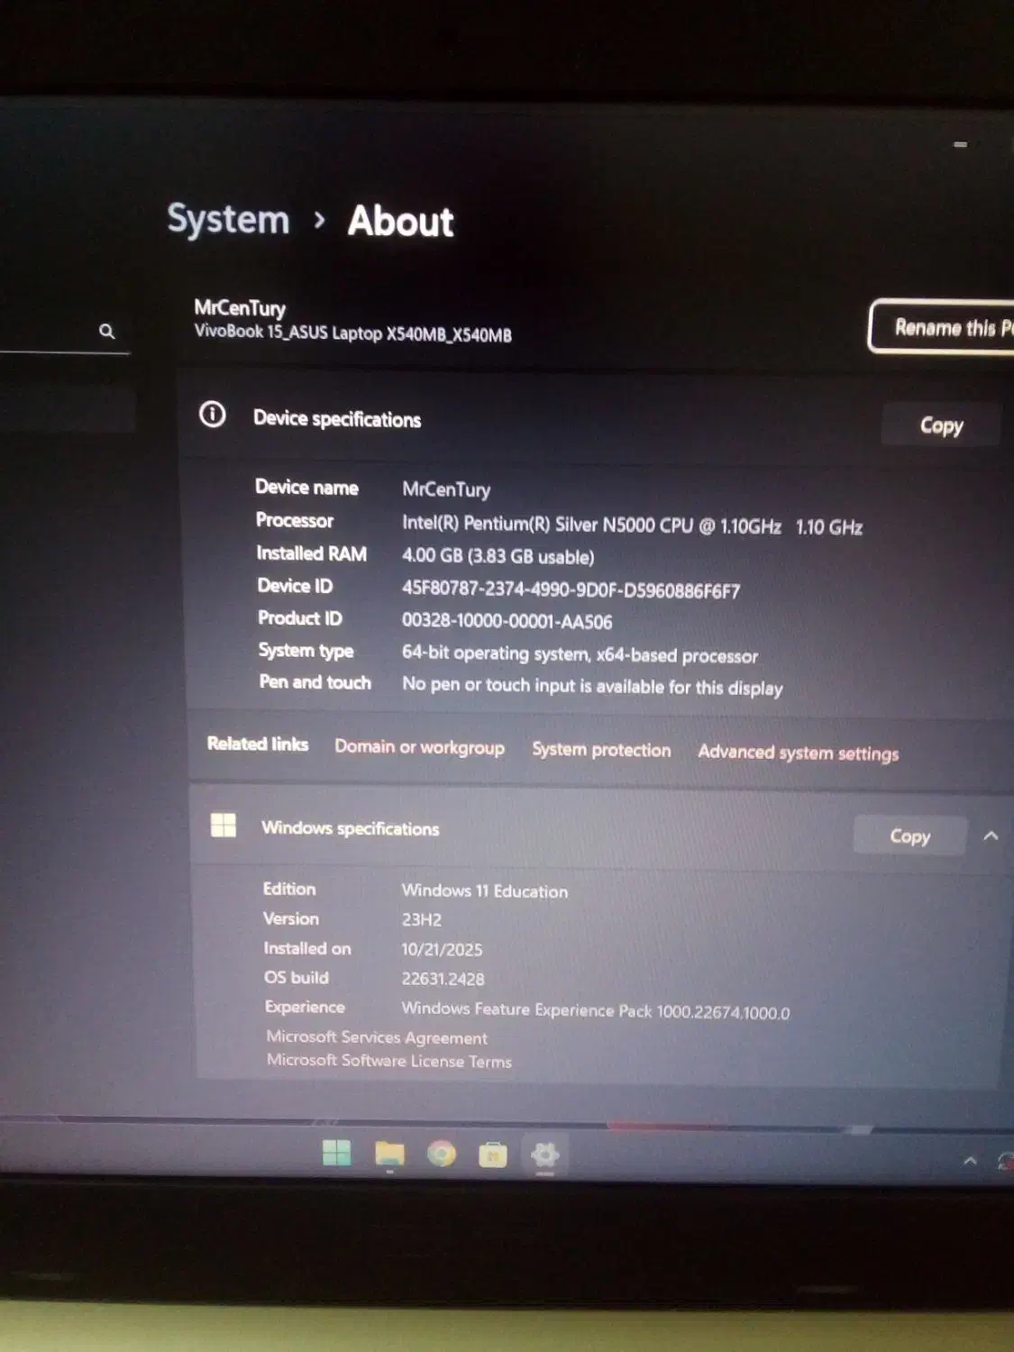Click the Windows Feature Experience Pack value
Image resolution: width=1014 pixels, height=1352 pixels.
tap(596, 1010)
